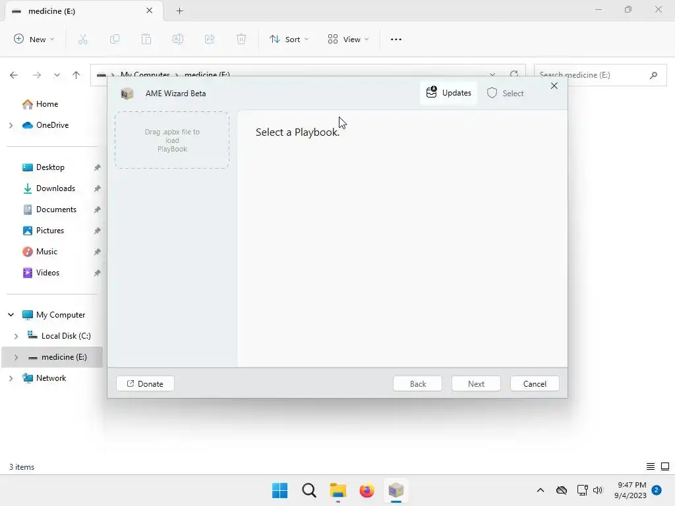Open recent locations dropdown arrow
675x506 pixels.
pos(57,75)
